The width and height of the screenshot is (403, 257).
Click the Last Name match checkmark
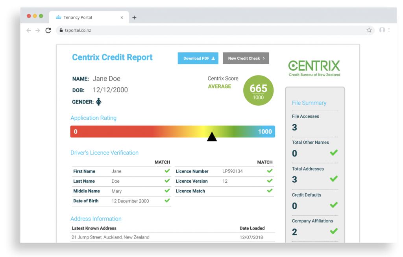point(167,181)
